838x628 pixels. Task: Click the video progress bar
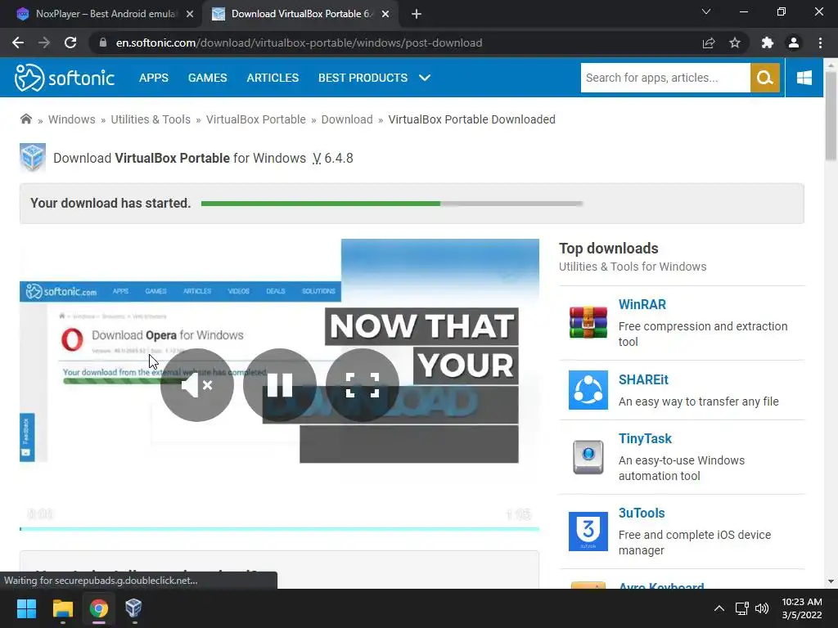click(280, 529)
